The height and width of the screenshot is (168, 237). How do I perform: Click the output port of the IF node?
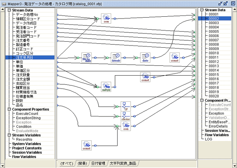(x=134, y=107)
